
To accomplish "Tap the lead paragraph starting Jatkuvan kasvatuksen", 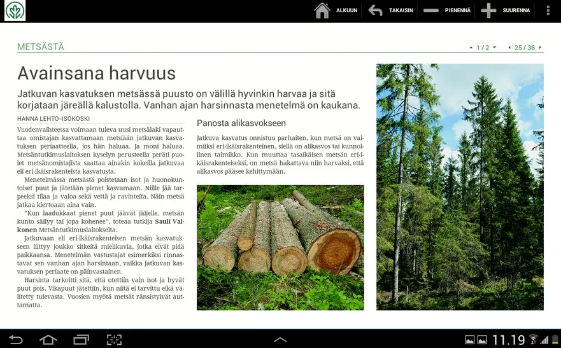I will tap(189, 99).
